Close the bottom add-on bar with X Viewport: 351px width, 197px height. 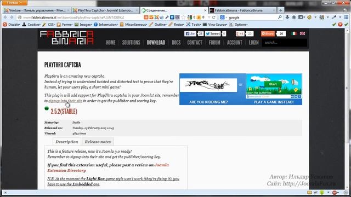5,193
